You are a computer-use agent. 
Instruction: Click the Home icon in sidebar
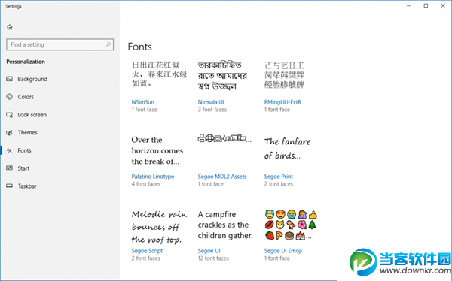(x=10, y=27)
